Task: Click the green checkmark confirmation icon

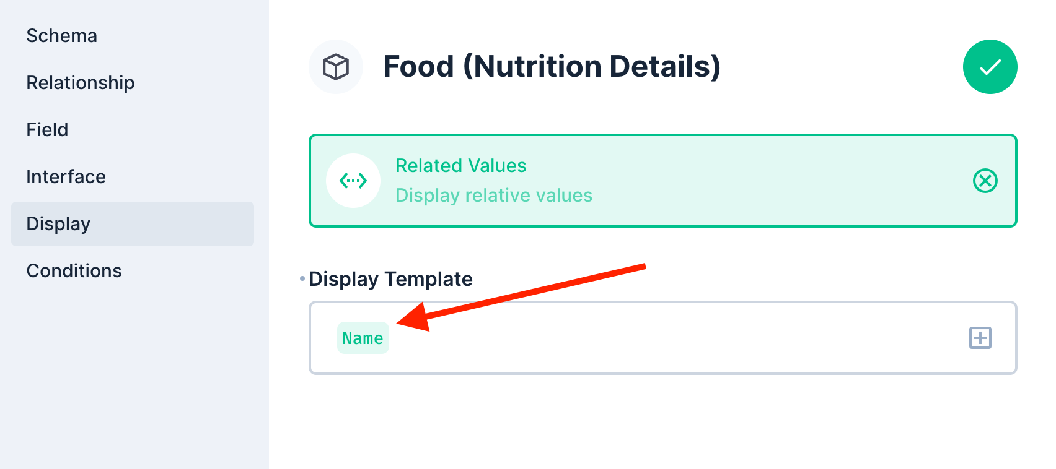Action: 990,66
